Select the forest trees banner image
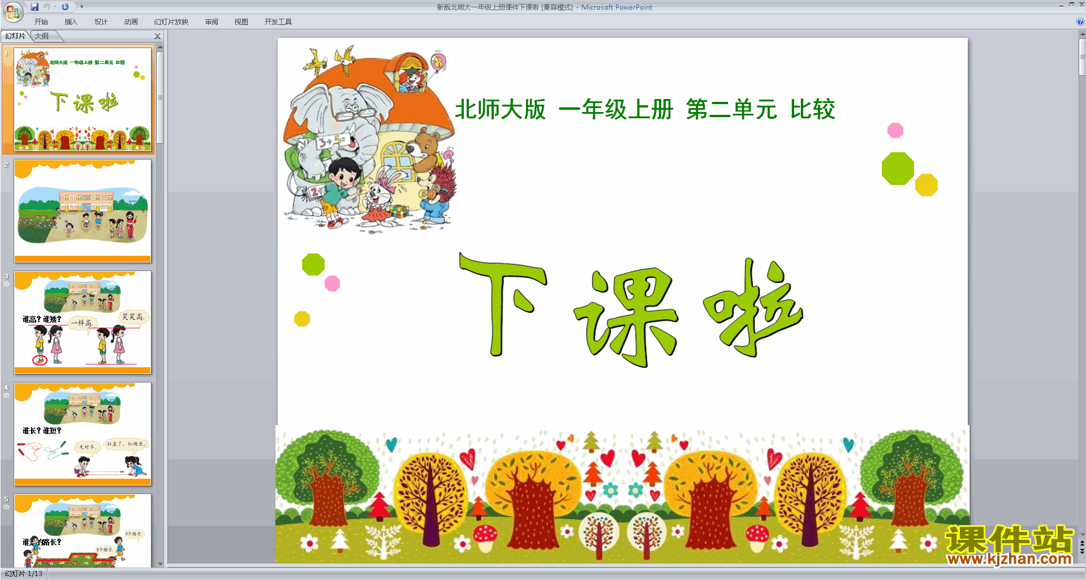The image size is (1086, 580). tap(622, 494)
